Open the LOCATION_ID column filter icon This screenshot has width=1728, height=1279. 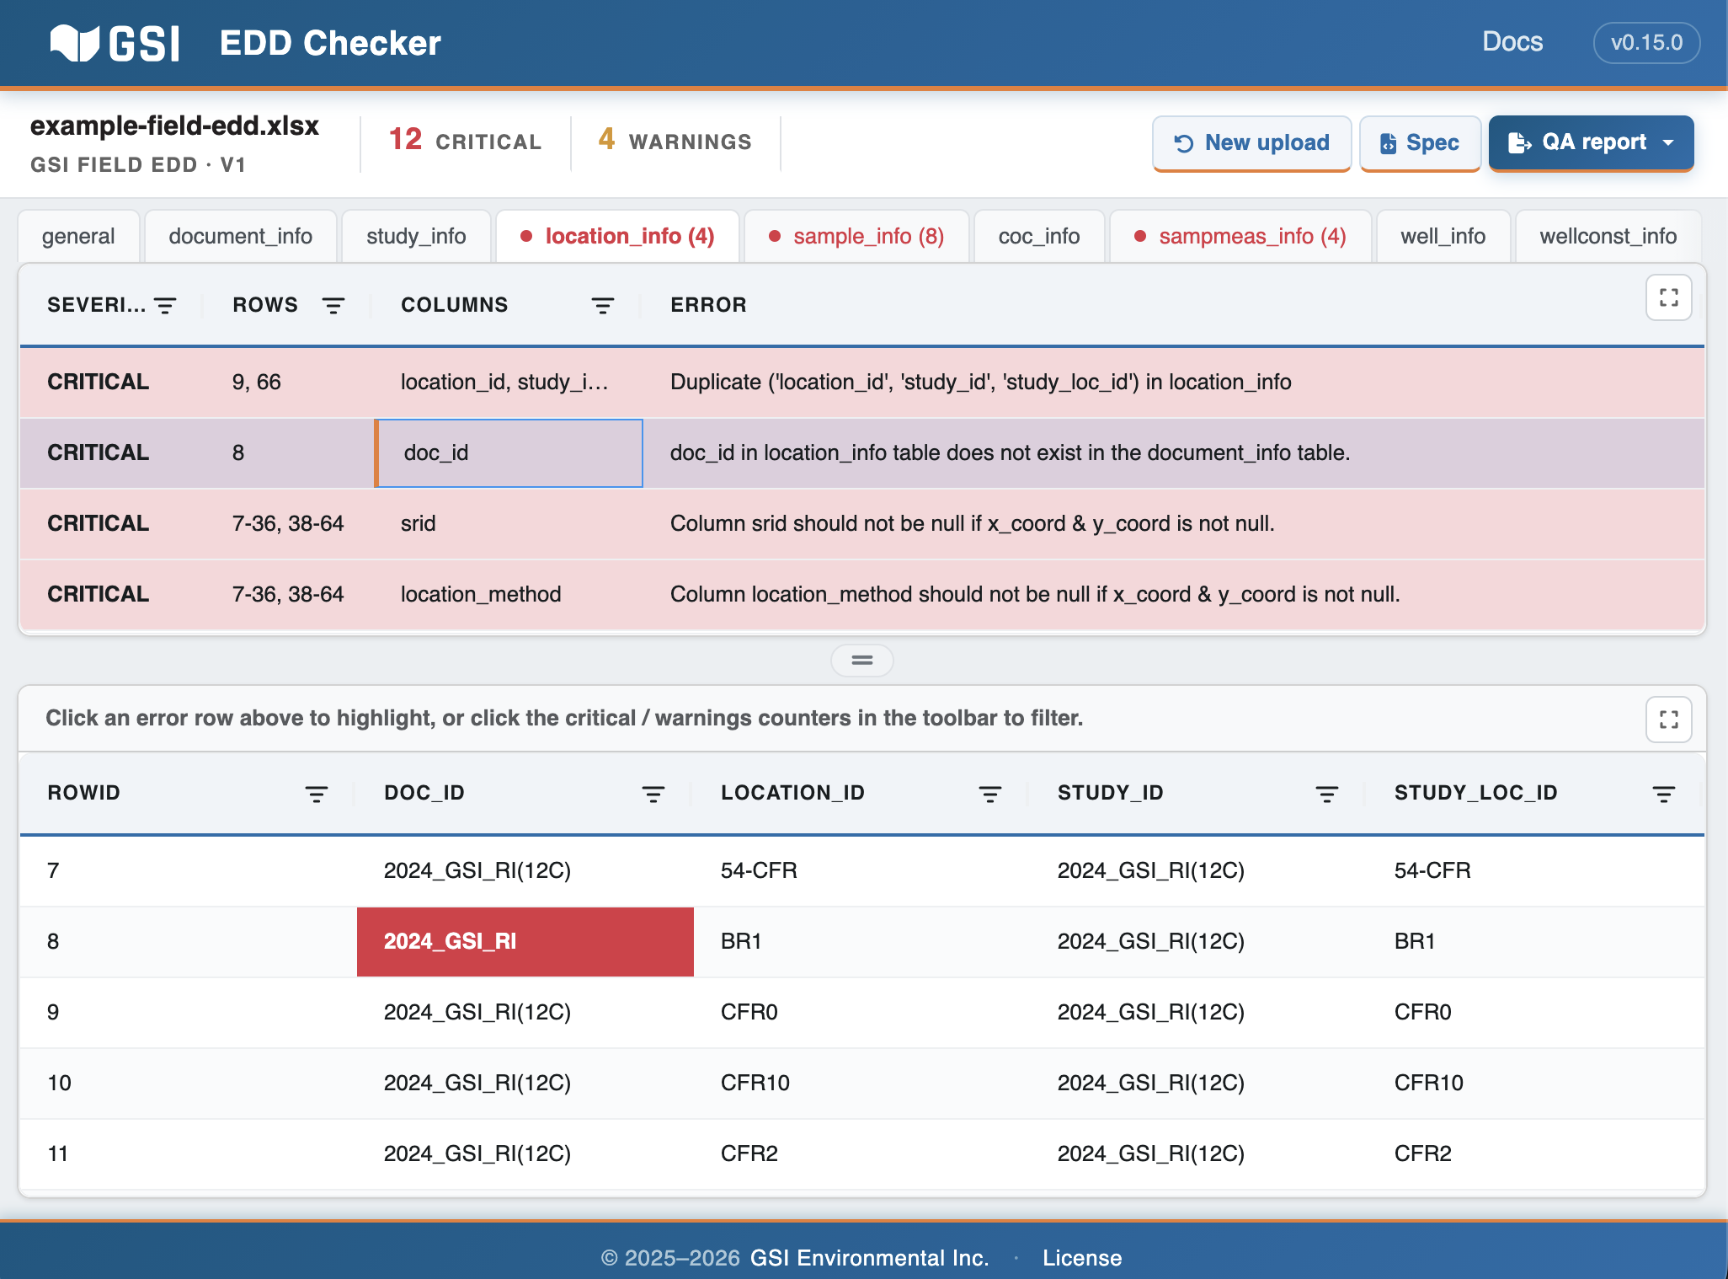(990, 794)
